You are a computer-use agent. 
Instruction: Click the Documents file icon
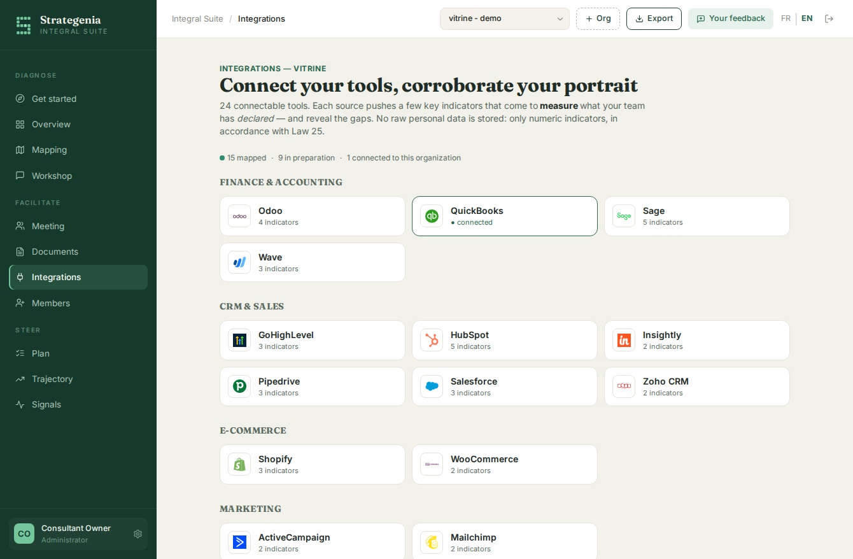(x=20, y=251)
